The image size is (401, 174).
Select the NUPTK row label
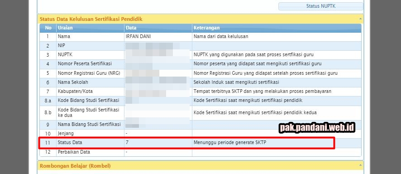[65, 55]
